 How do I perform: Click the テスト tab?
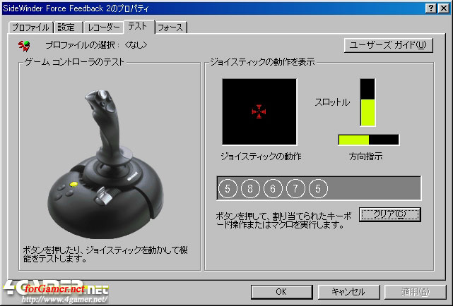(x=138, y=27)
